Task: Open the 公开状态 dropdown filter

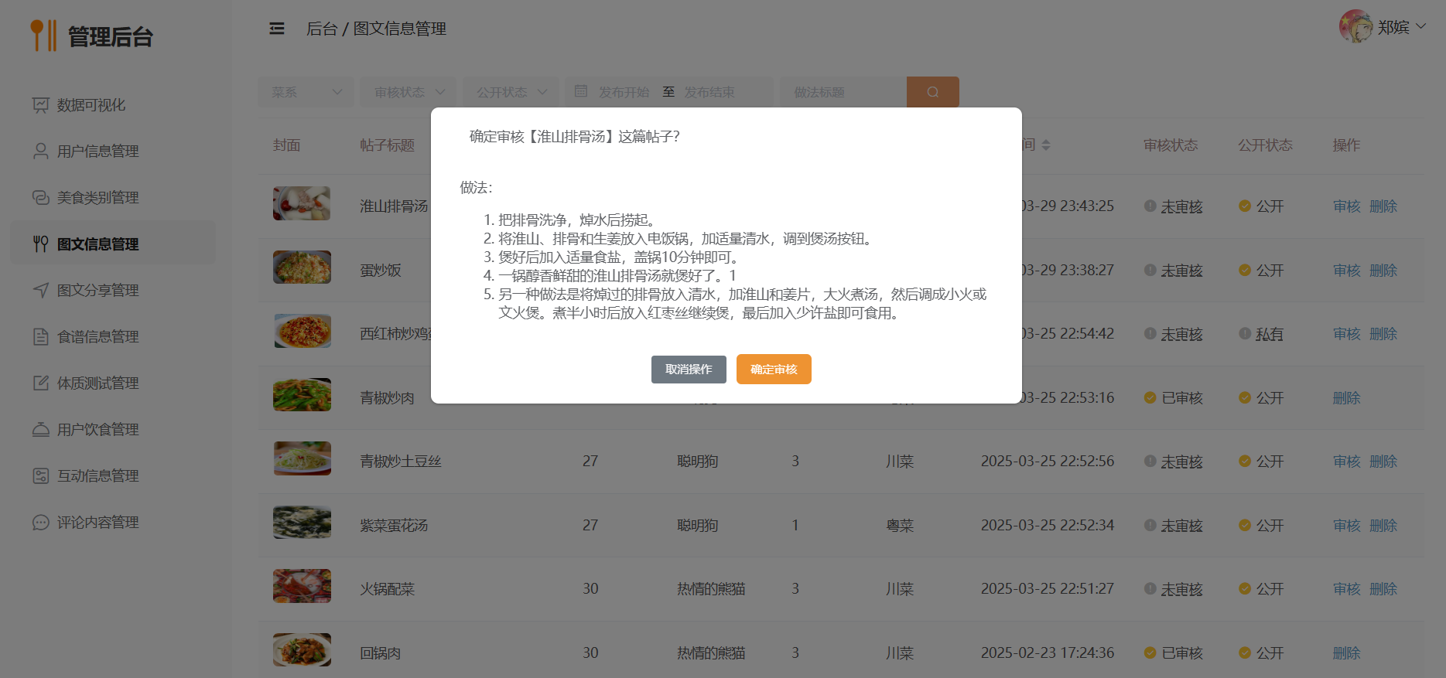Action: (511, 92)
